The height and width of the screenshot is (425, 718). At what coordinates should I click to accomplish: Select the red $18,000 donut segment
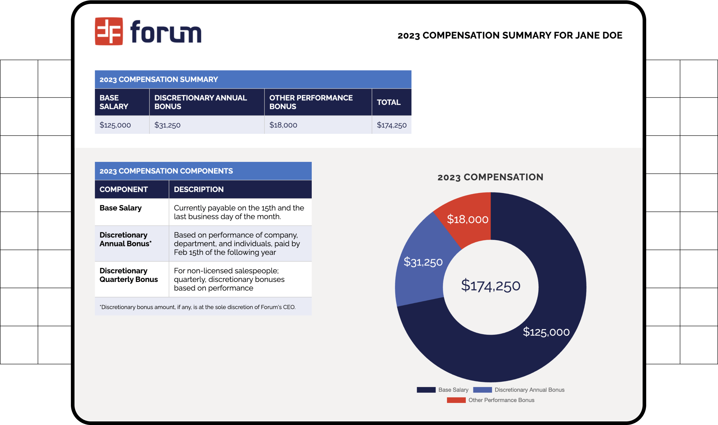tap(468, 219)
